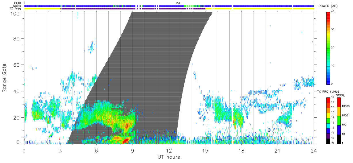Screen dimensions: 353x163
Task: Click the TX FRQ (MHz) color scale bar
Action: [328, 120]
